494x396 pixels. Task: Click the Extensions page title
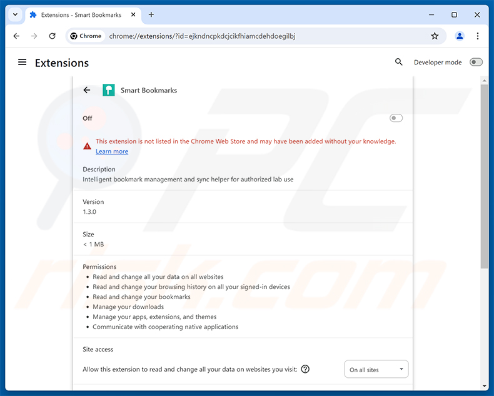coord(62,63)
